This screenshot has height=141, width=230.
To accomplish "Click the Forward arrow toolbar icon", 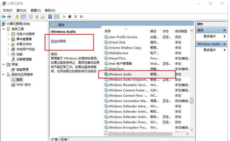I will (9, 17).
